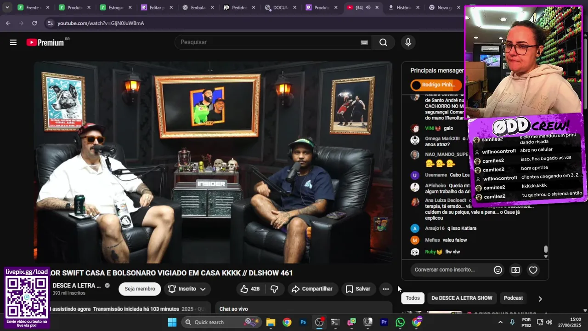Reload the YouTube page

(x=34, y=23)
